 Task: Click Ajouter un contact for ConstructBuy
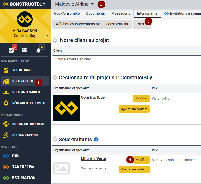(x=134, y=109)
